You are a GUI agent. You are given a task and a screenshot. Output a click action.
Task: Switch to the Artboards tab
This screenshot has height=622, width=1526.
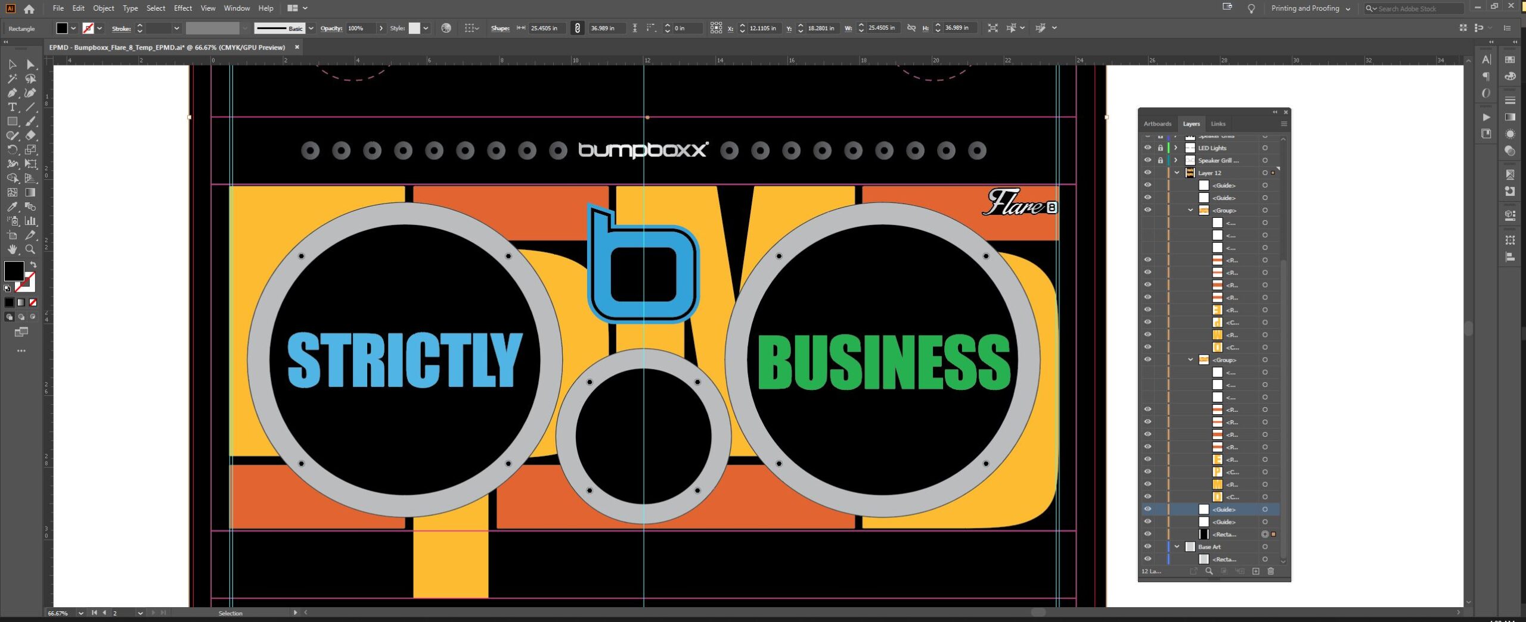point(1157,124)
